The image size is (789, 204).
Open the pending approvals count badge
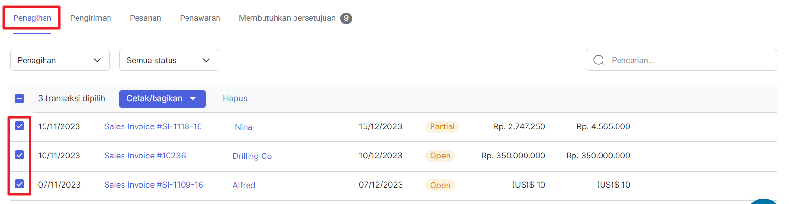[346, 18]
